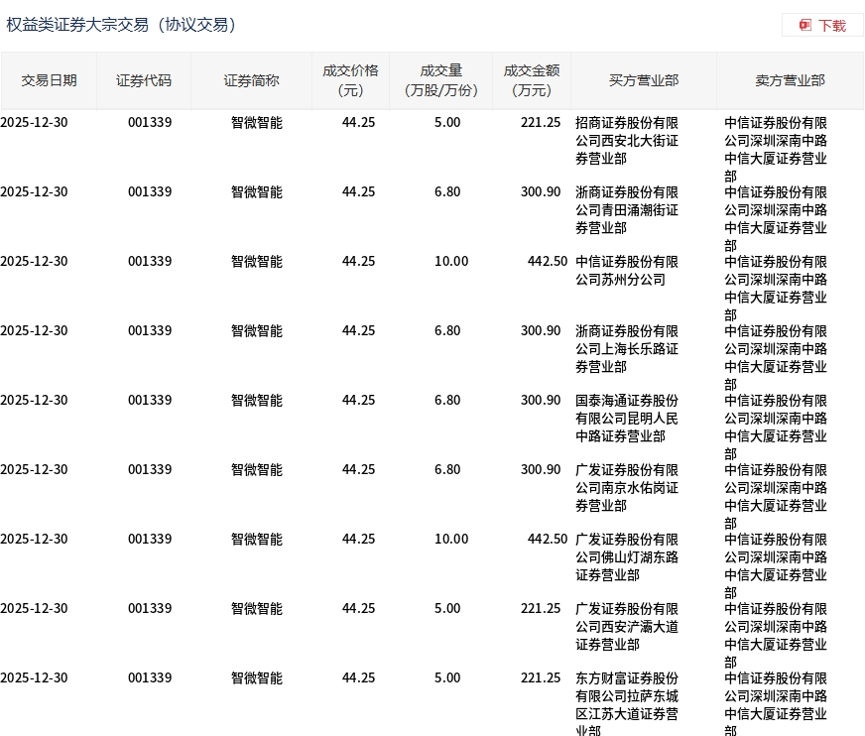
Task: Click the 证券代码 column header
Action: 144,80
